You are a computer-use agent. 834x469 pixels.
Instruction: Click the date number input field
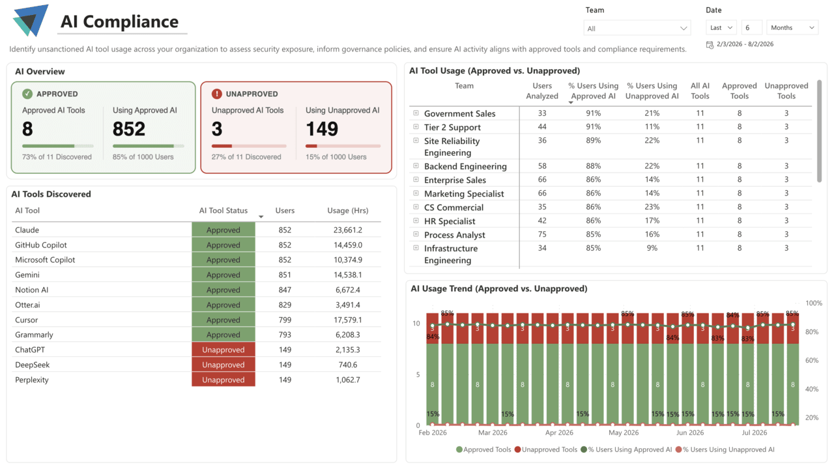coord(752,28)
